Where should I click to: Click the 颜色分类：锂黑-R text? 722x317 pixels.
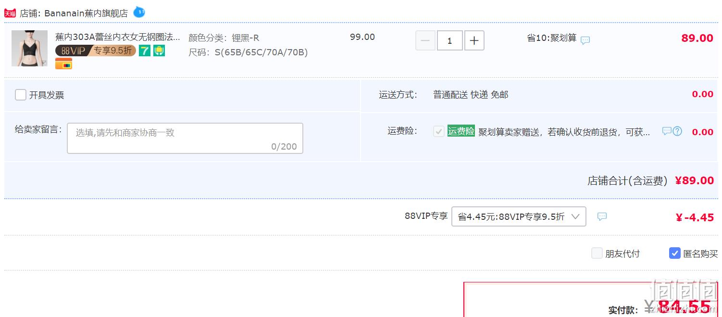point(224,38)
